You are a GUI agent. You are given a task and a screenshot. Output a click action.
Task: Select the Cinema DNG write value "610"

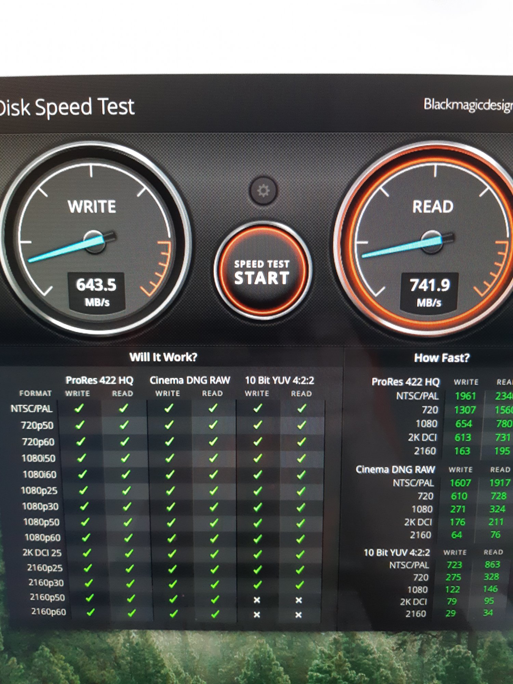(x=459, y=496)
